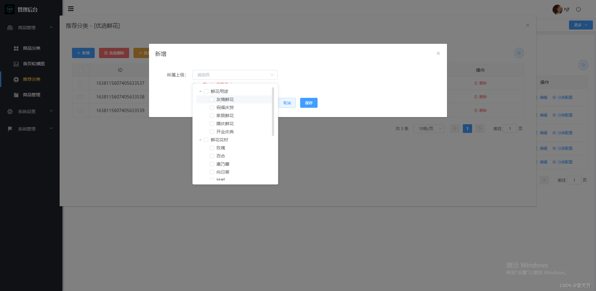This screenshot has width=596, height=291.
Task: Check the 百合 checkbox
Action: pos(212,156)
